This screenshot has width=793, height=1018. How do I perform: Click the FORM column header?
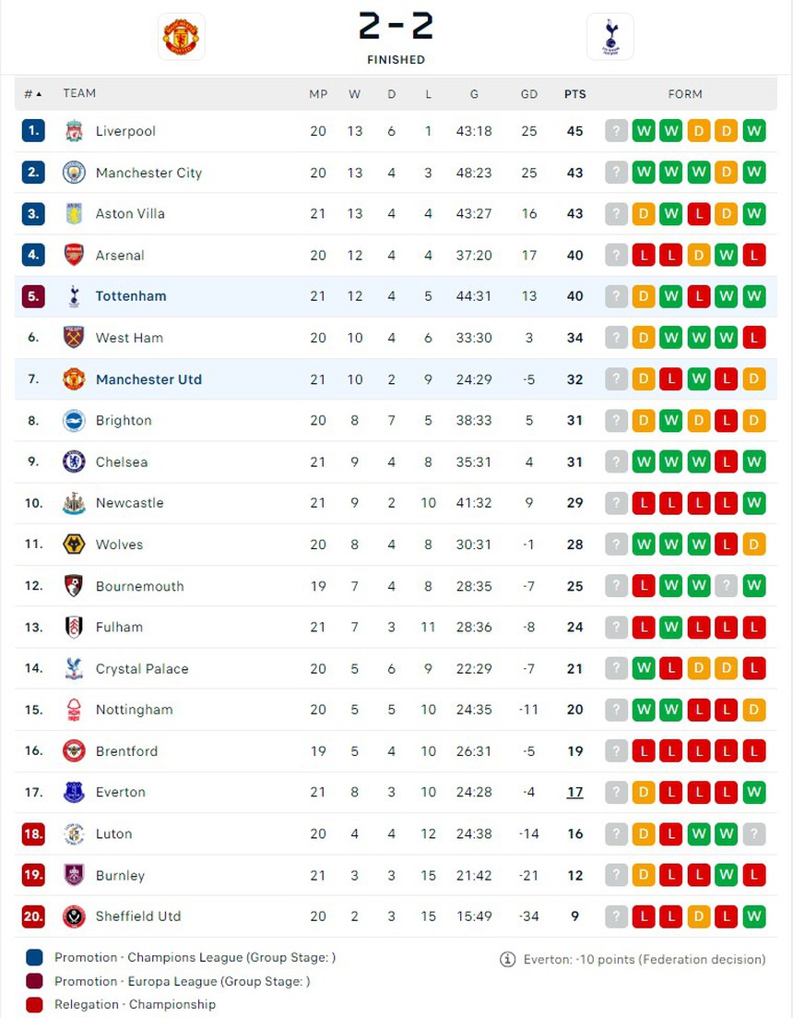684,94
